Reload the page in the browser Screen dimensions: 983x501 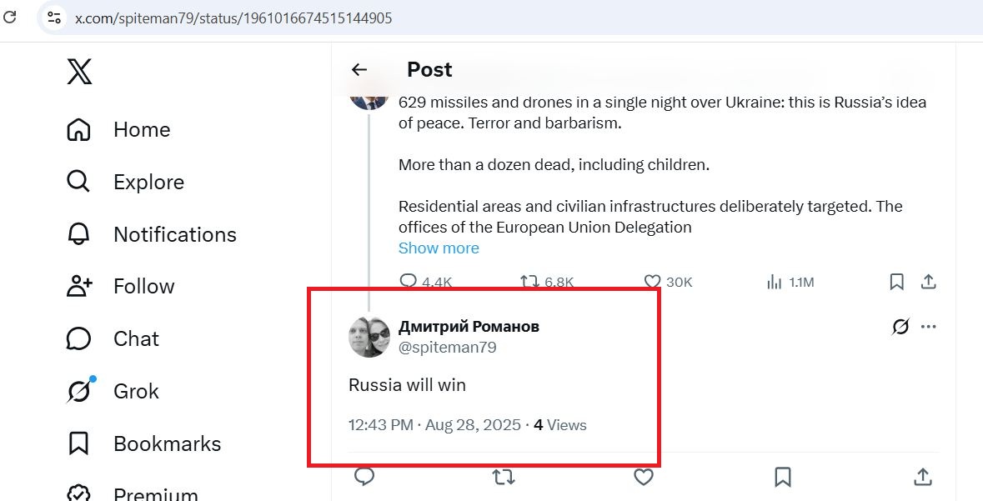click(9, 17)
